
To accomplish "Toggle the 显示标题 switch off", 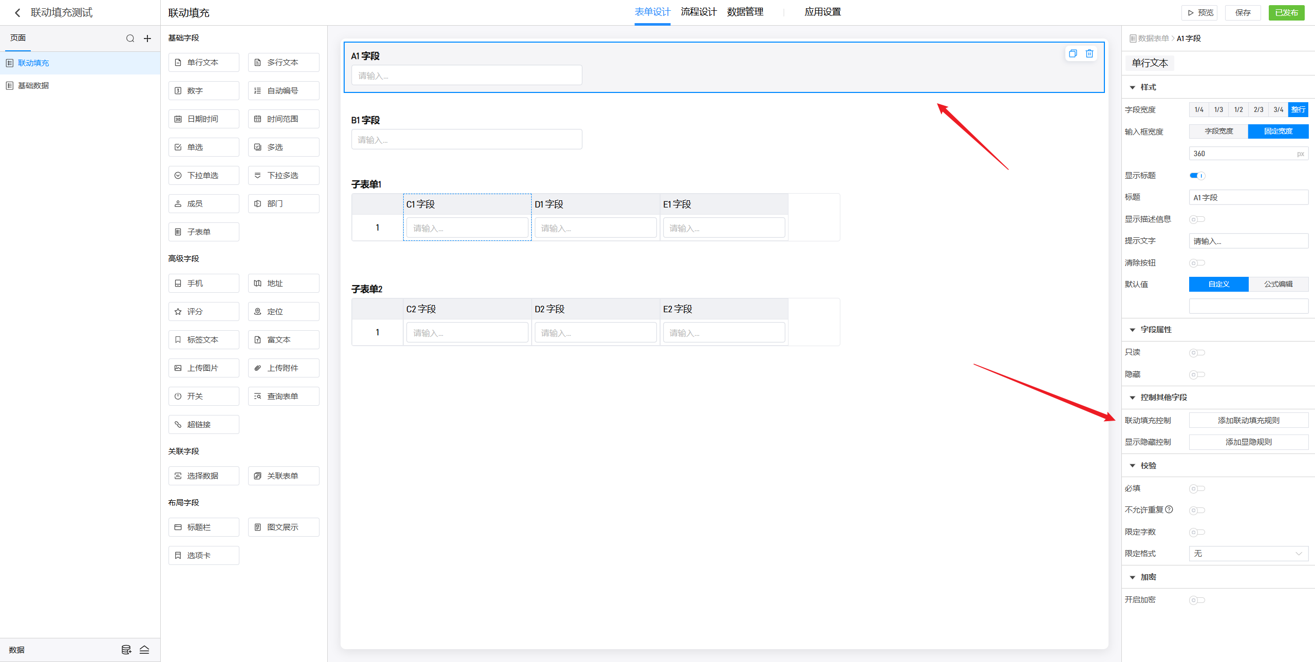I will (1197, 176).
